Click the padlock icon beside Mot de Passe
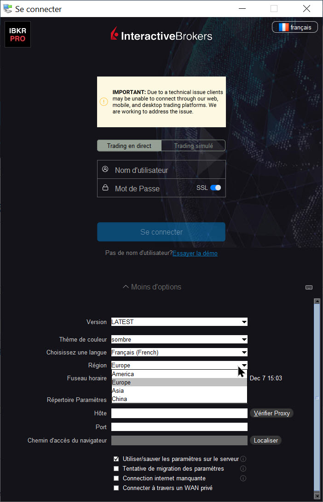 point(105,188)
